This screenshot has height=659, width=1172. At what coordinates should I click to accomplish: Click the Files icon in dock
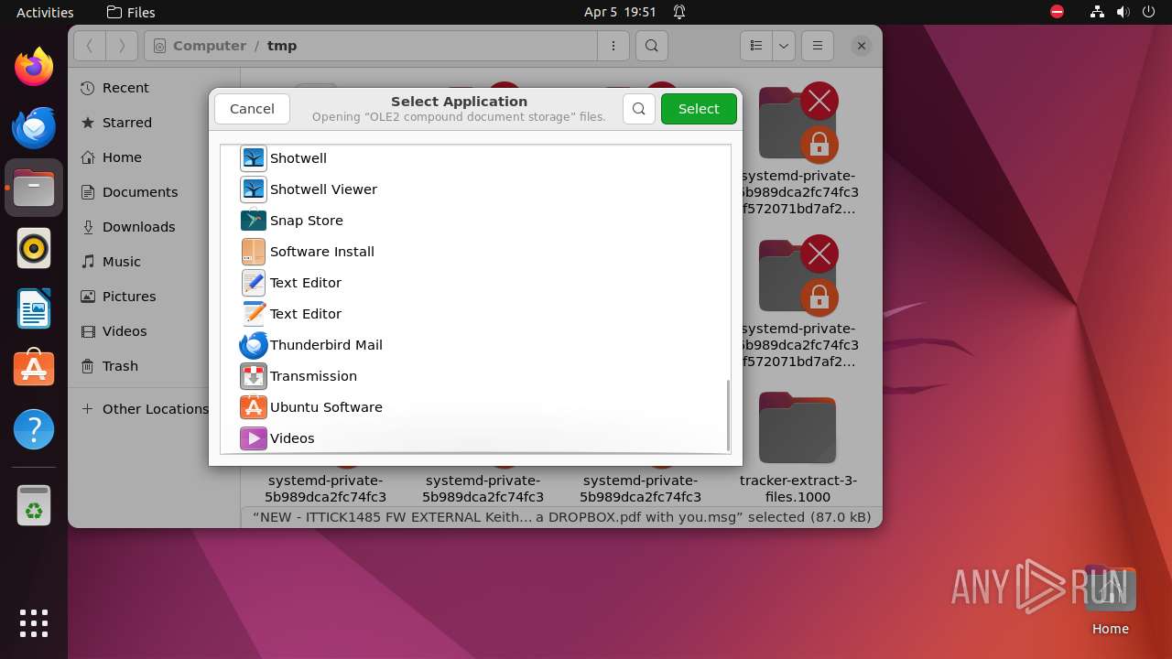tap(34, 188)
